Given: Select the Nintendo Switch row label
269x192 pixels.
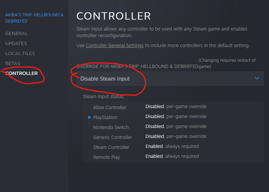Looking at the screenshot, I should [x=111, y=127].
